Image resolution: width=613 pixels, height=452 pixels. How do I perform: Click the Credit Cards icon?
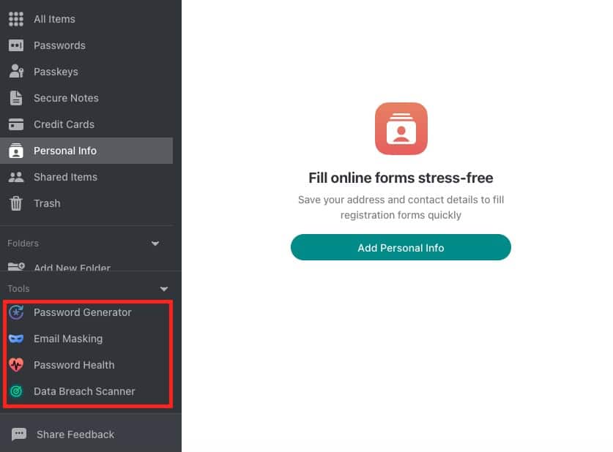click(16, 124)
